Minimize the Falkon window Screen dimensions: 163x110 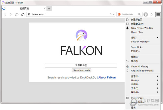[x=146, y=2]
